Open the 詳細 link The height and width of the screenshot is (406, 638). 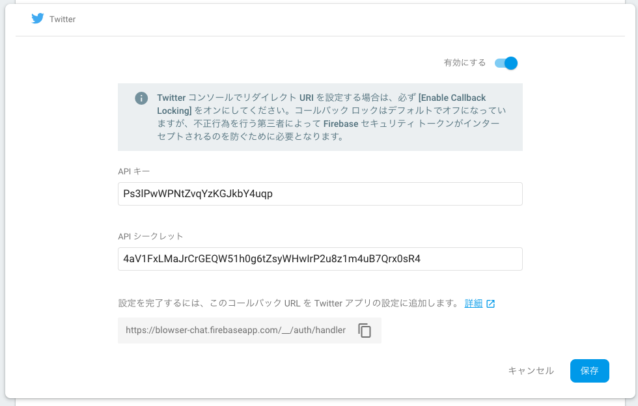pyautogui.click(x=474, y=303)
